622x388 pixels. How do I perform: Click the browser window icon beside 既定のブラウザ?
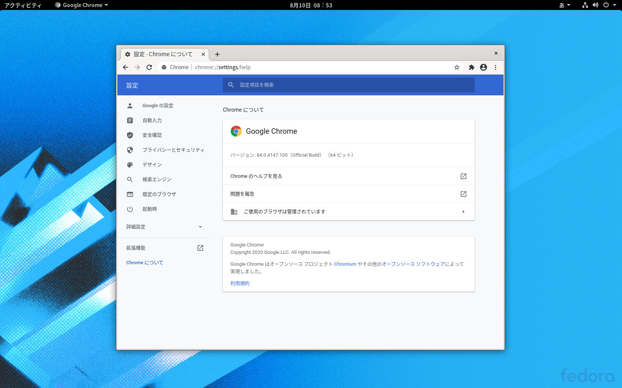click(130, 194)
